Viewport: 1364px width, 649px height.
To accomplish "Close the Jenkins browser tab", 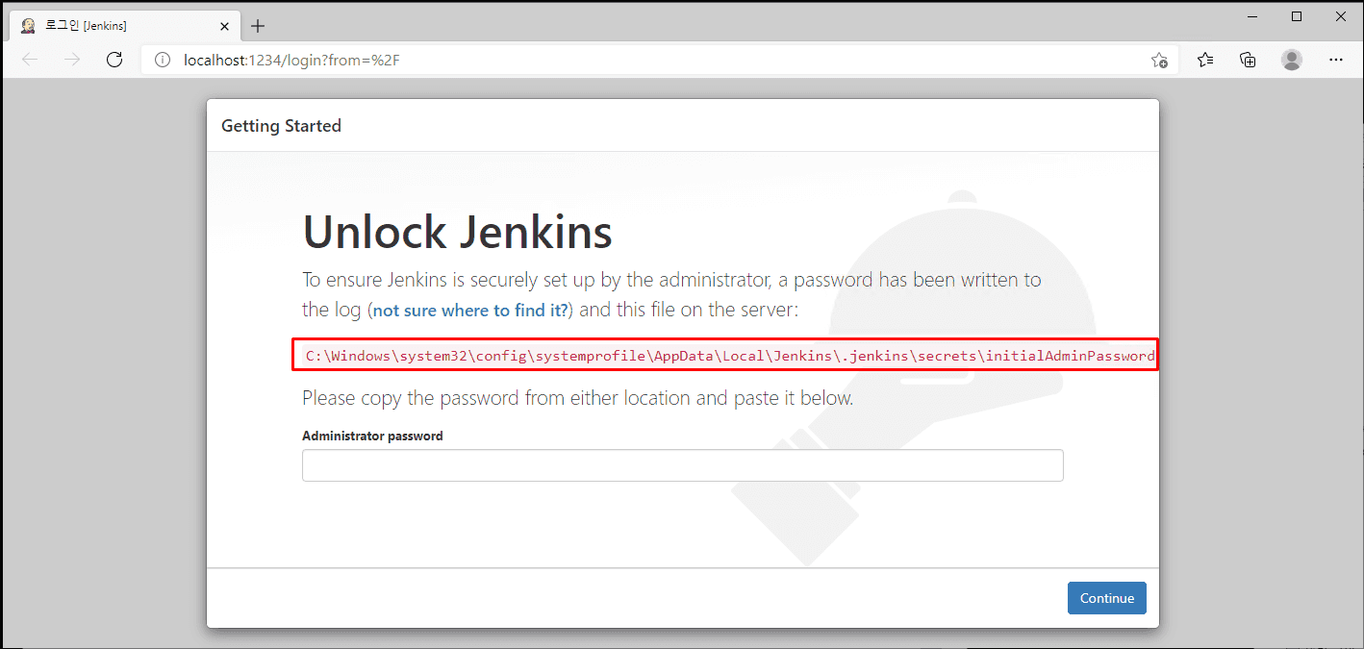I will click(x=224, y=26).
